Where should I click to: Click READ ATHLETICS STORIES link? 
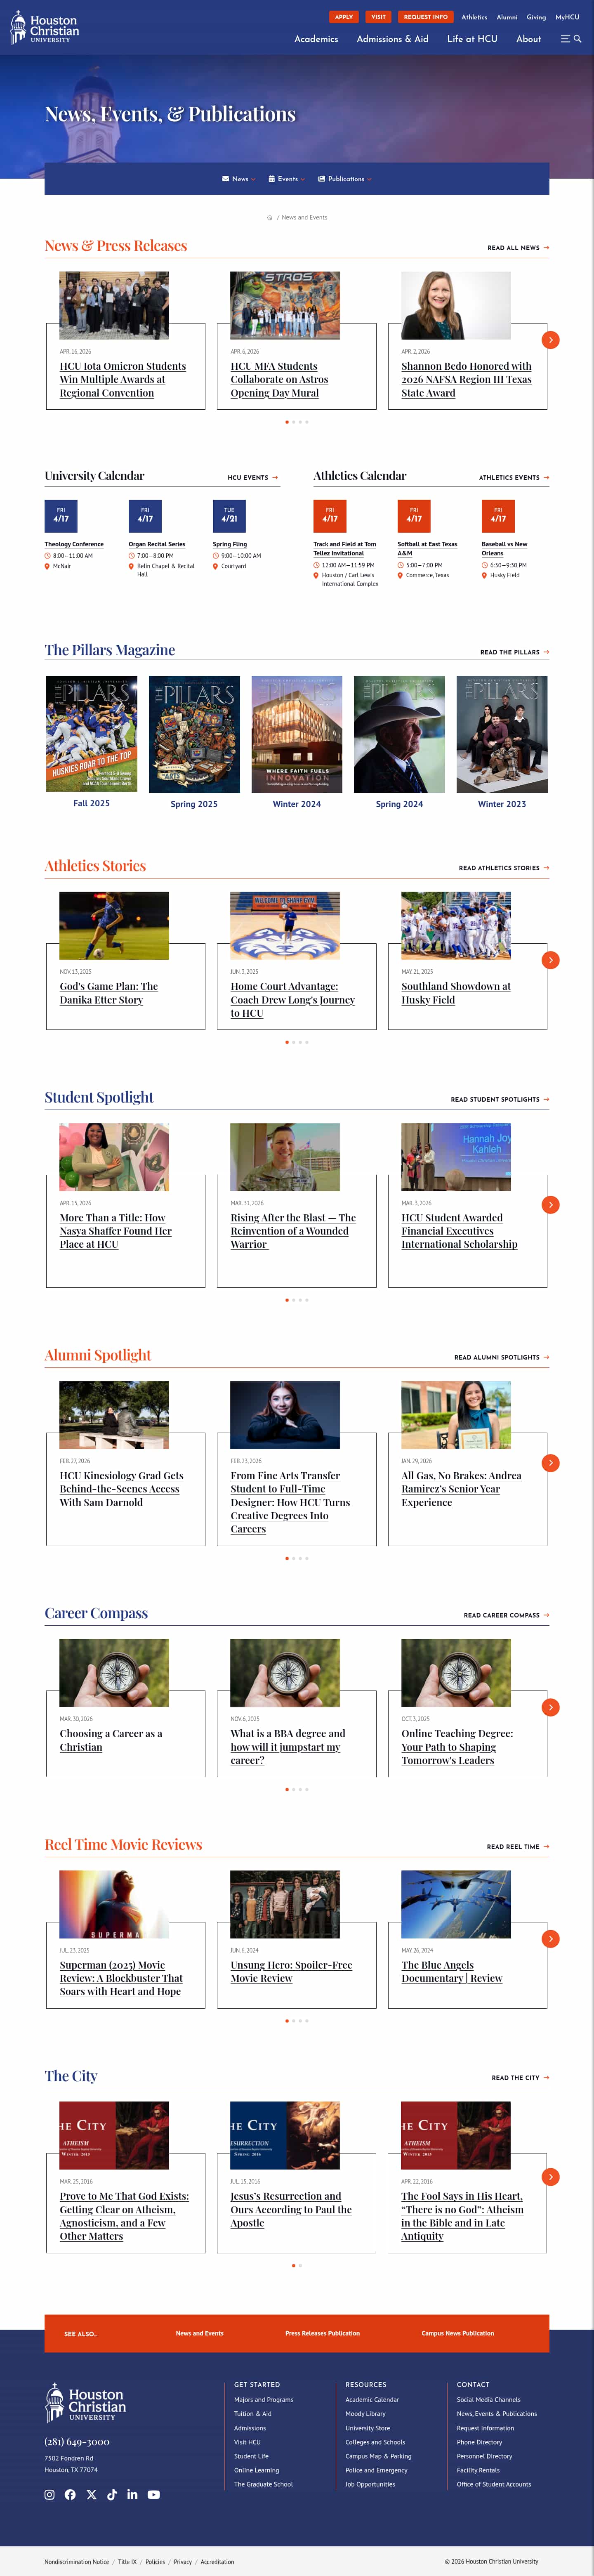[x=504, y=868]
